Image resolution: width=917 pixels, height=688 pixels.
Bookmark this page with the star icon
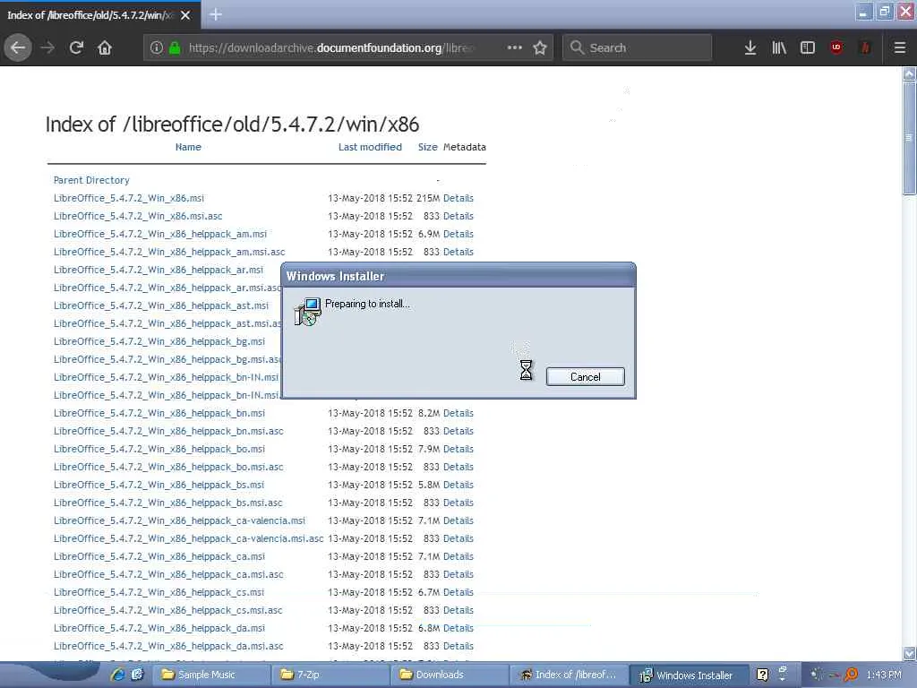tap(540, 47)
